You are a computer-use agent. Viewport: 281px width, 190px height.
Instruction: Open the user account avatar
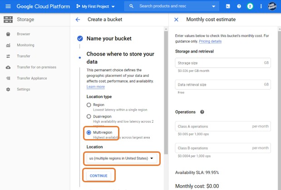272,6
